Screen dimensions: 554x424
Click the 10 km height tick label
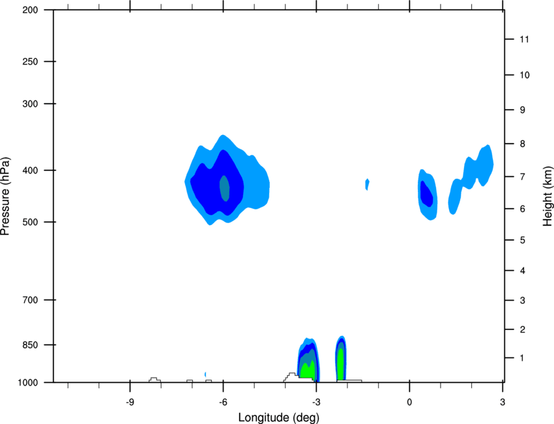(x=525, y=75)
